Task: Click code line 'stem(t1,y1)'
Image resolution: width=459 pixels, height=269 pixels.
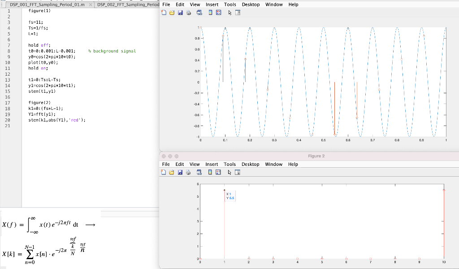Action: click(x=42, y=91)
